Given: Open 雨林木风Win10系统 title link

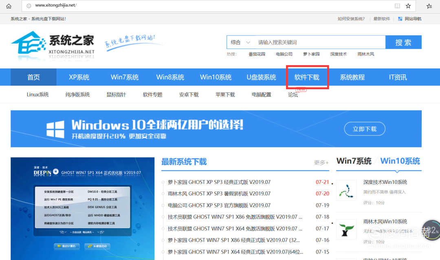Looking at the screenshot, I should (x=385, y=222).
